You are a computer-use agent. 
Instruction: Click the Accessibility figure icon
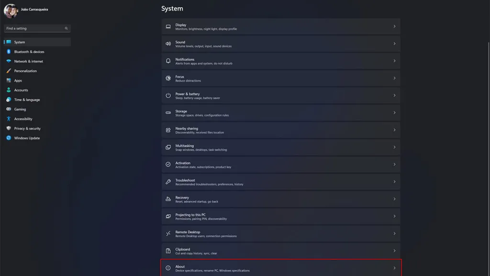pyautogui.click(x=9, y=119)
